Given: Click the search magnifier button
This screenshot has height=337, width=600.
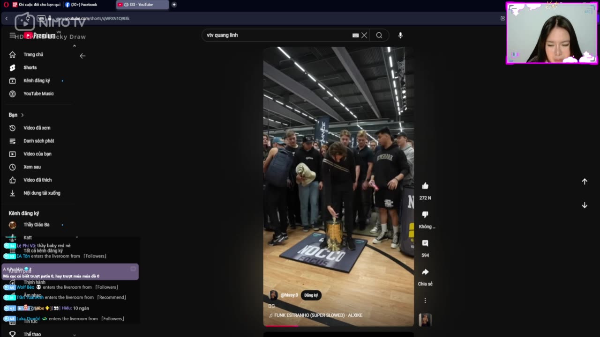Looking at the screenshot, I should pyautogui.click(x=379, y=35).
